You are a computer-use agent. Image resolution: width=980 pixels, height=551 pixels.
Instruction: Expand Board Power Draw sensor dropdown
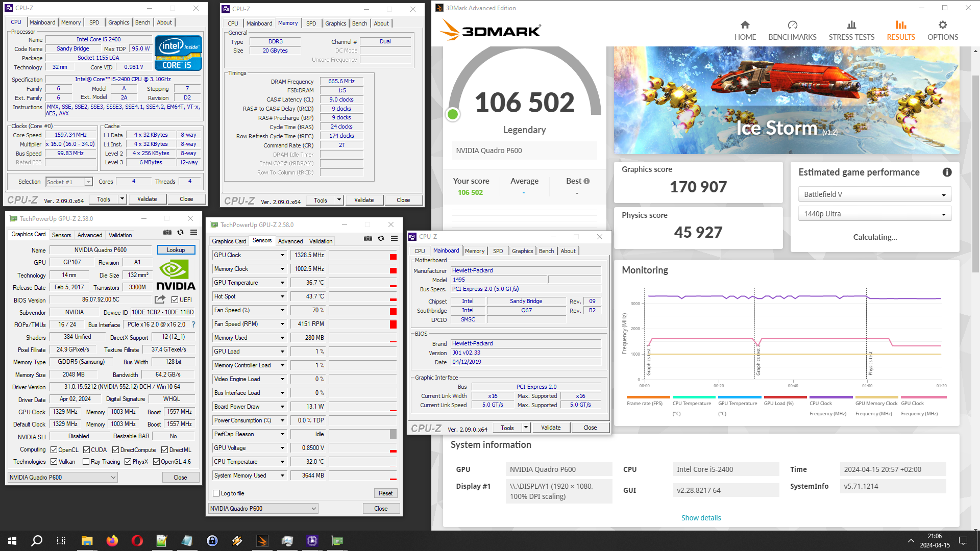(x=282, y=407)
